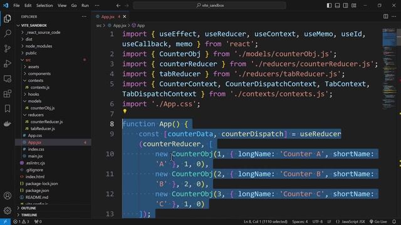Go back using navigation arrow
Image resolution: width=401 pixels, height=225 pixels.
click(x=118, y=6)
